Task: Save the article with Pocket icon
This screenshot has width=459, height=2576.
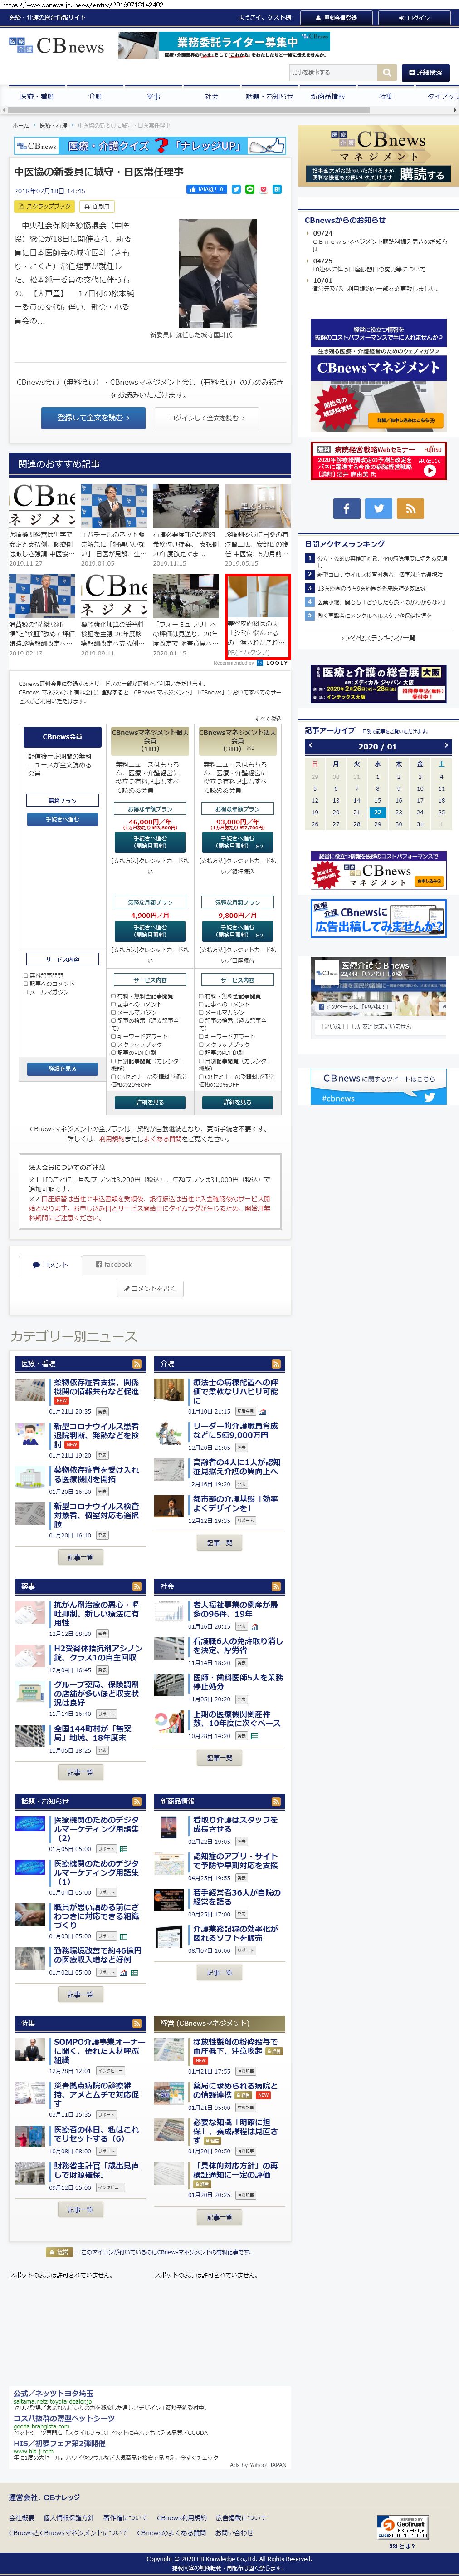Action: tap(263, 189)
